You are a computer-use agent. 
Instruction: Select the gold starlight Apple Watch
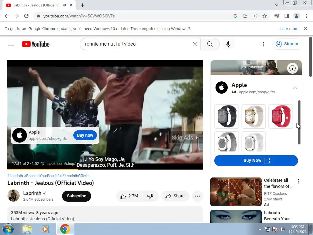pyautogui.click(x=253, y=116)
